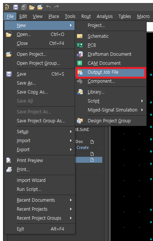
Task: Click the folder icon beside Open...
Action: tap(9, 34)
